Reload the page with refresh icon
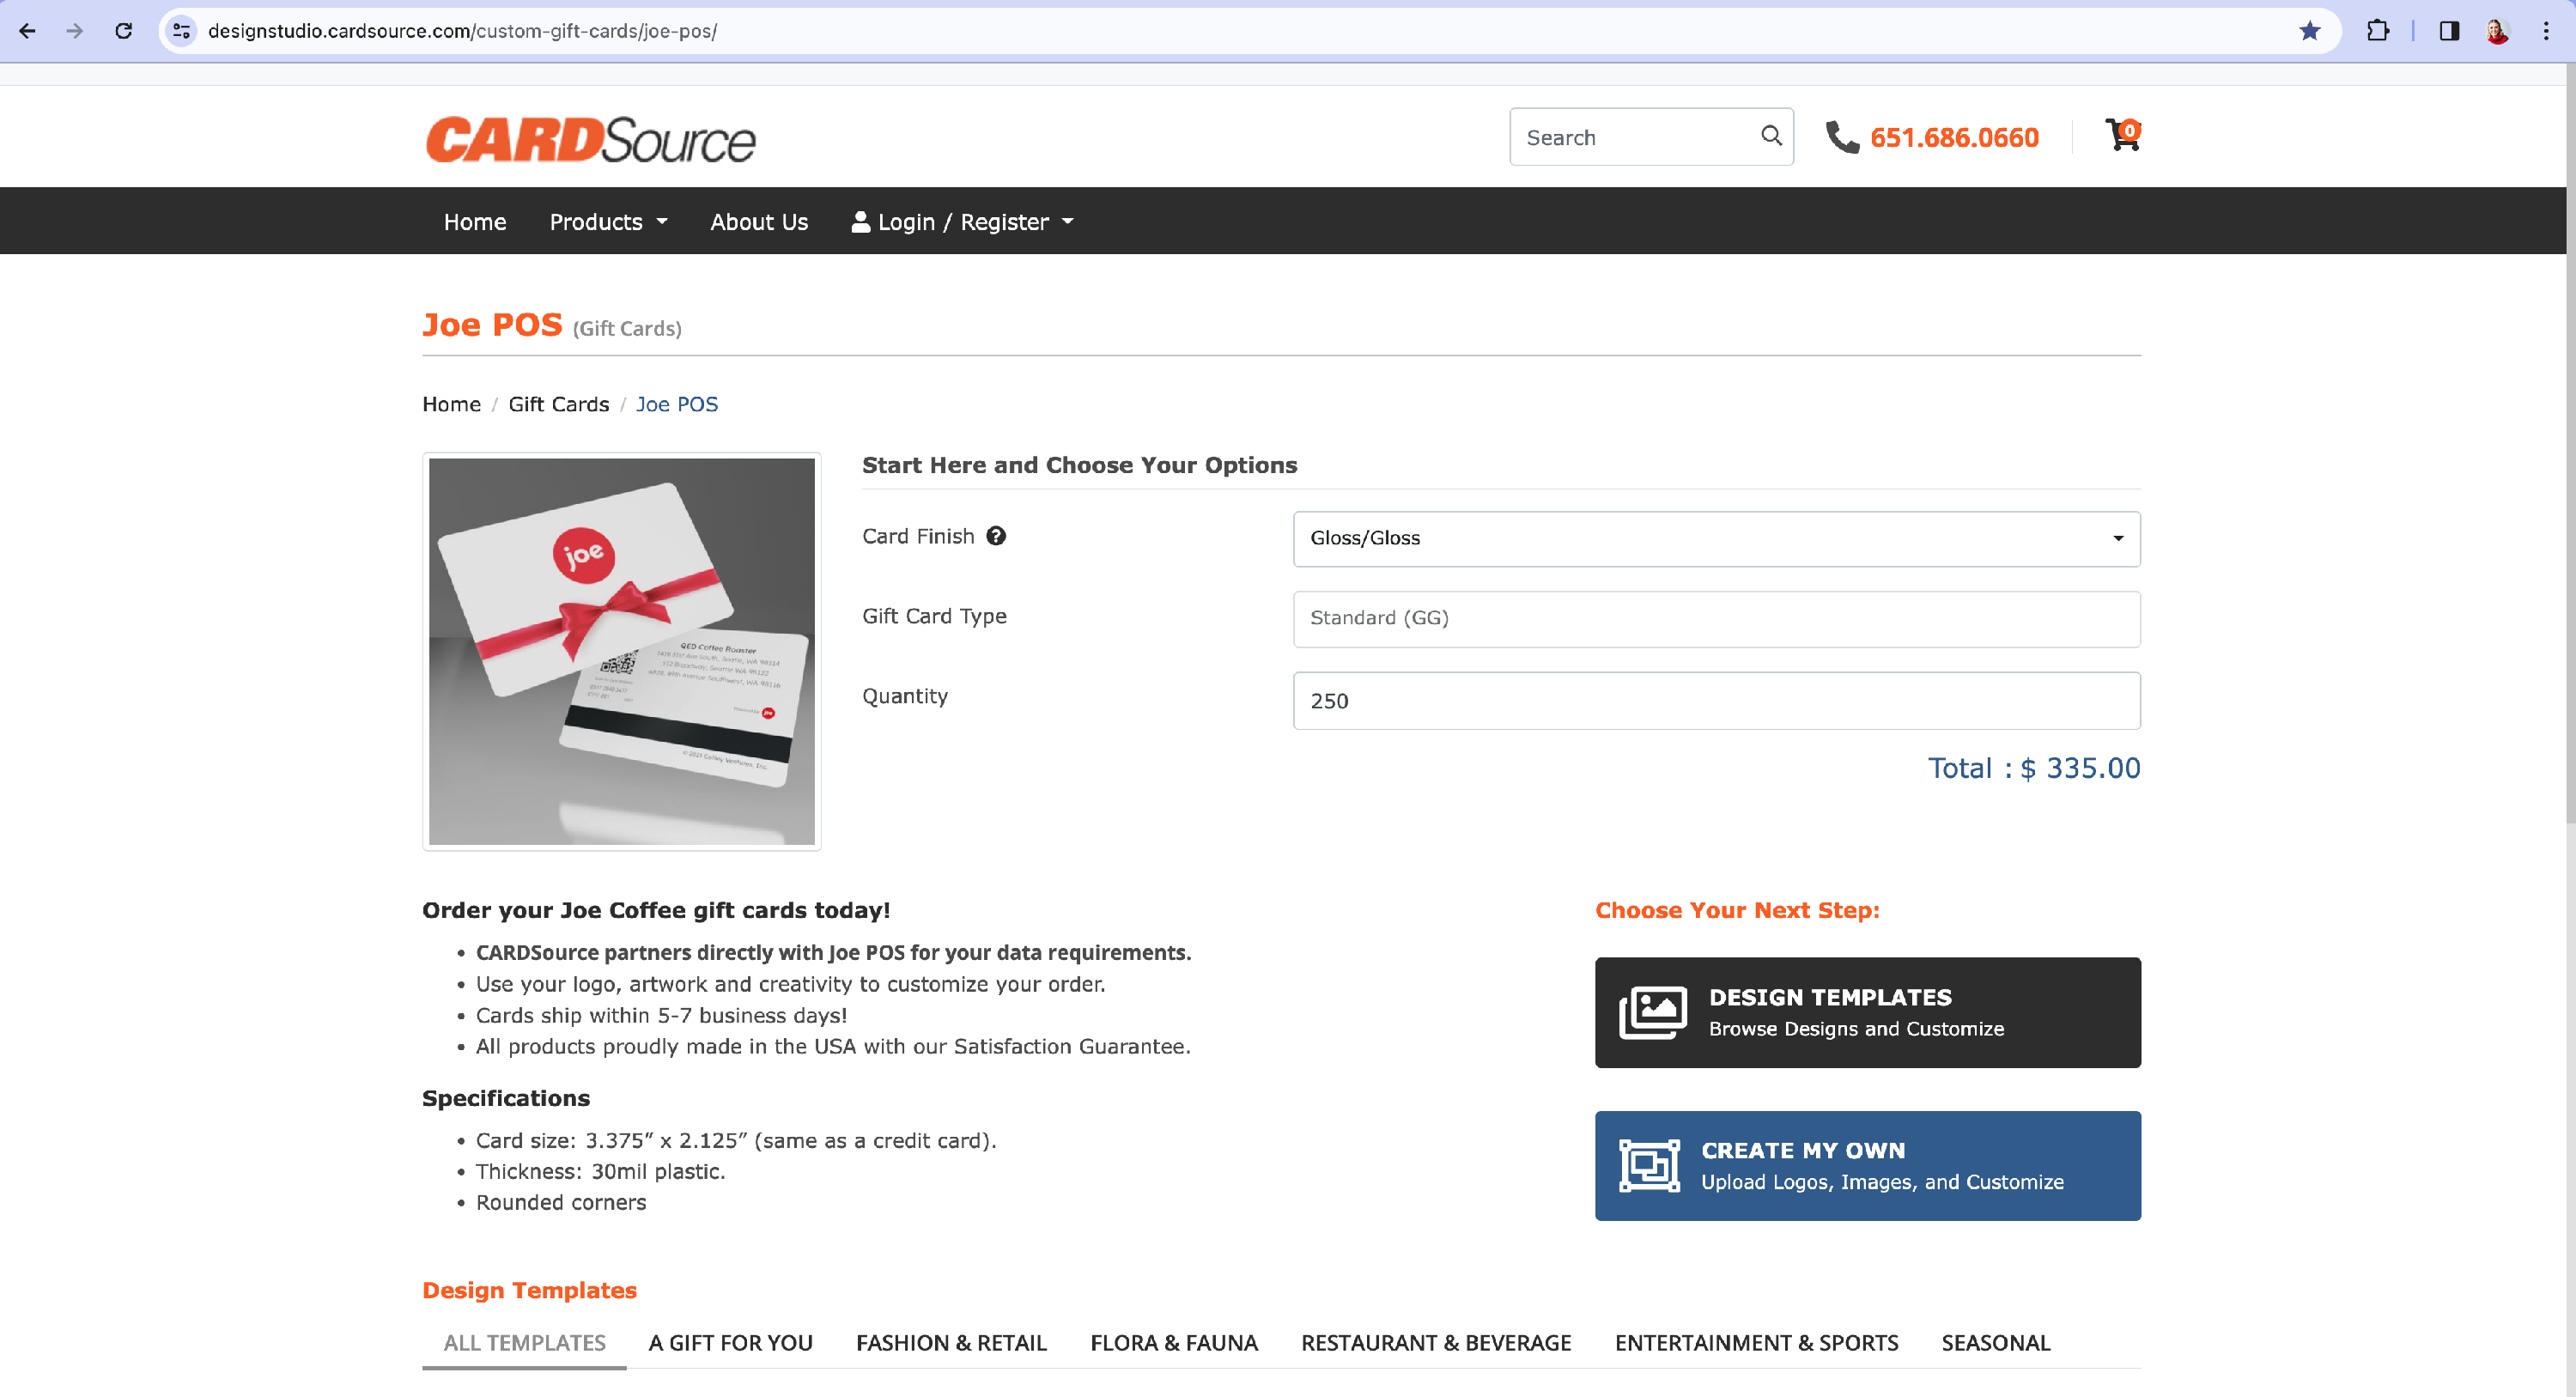The width and height of the screenshot is (2576, 1397). click(123, 31)
